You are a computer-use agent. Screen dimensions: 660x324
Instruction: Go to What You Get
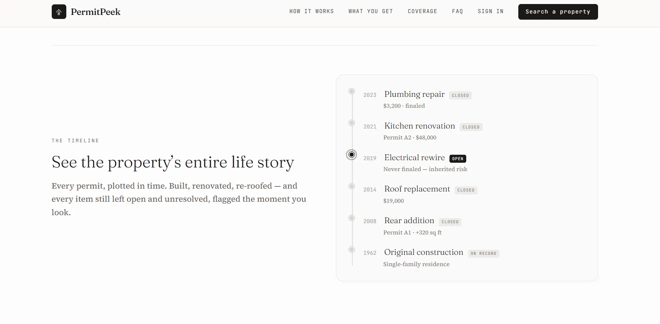tap(371, 11)
